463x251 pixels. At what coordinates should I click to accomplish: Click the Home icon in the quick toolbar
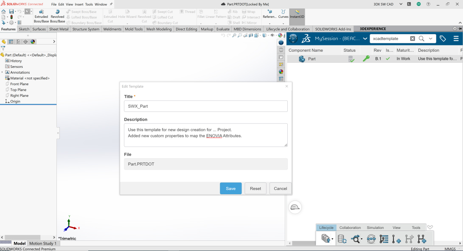(x=3, y=11)
